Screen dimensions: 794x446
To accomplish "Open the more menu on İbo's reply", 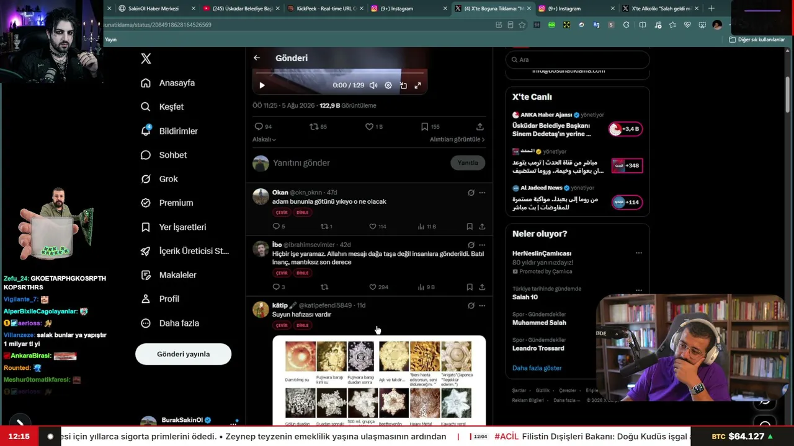I will pyautogui.click(x=482, y=245).
